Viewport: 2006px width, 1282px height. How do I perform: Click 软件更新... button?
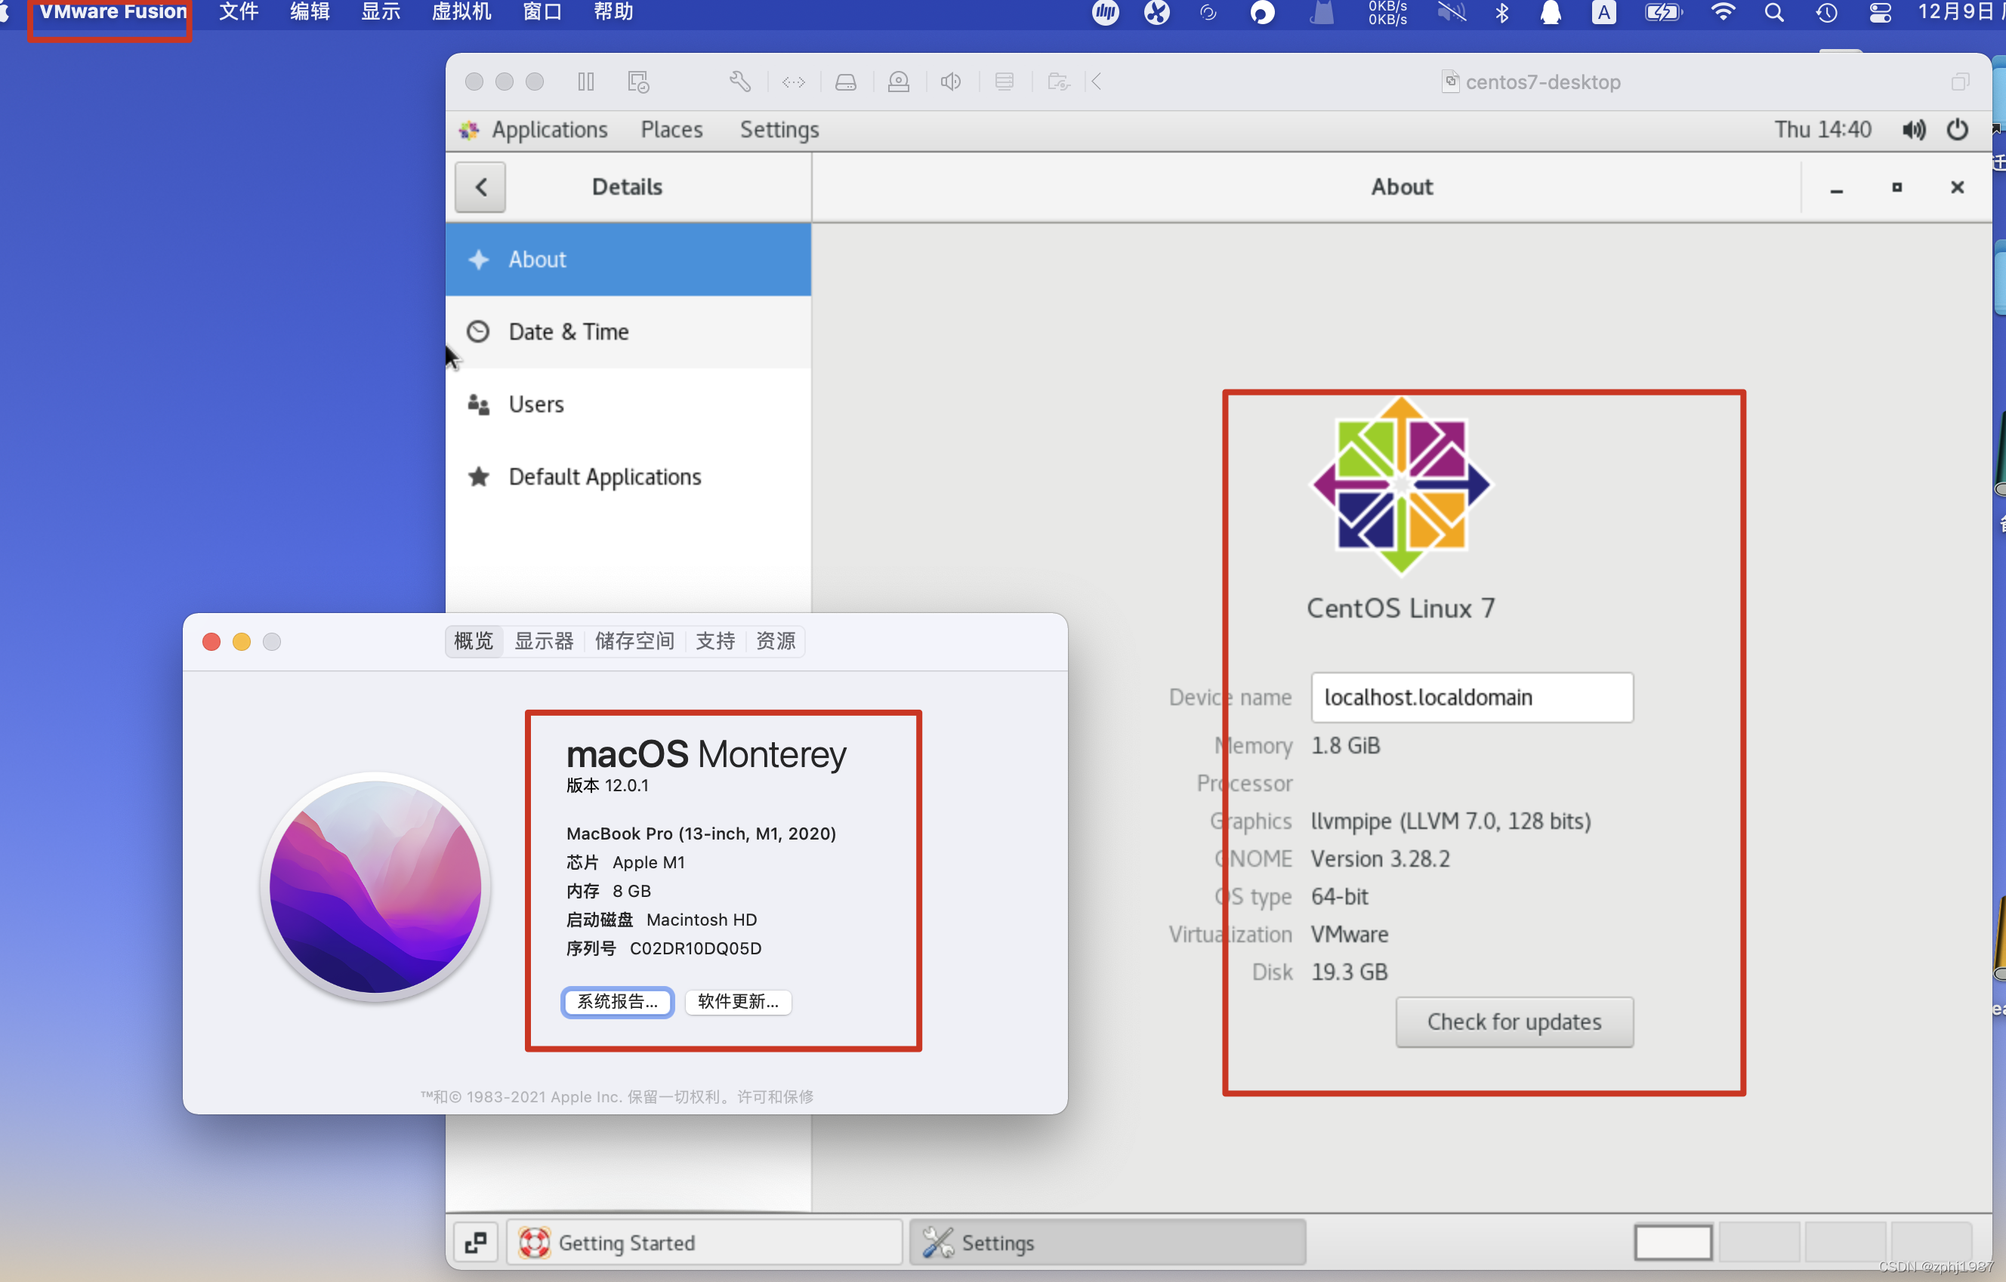[x=738, y=1001]
